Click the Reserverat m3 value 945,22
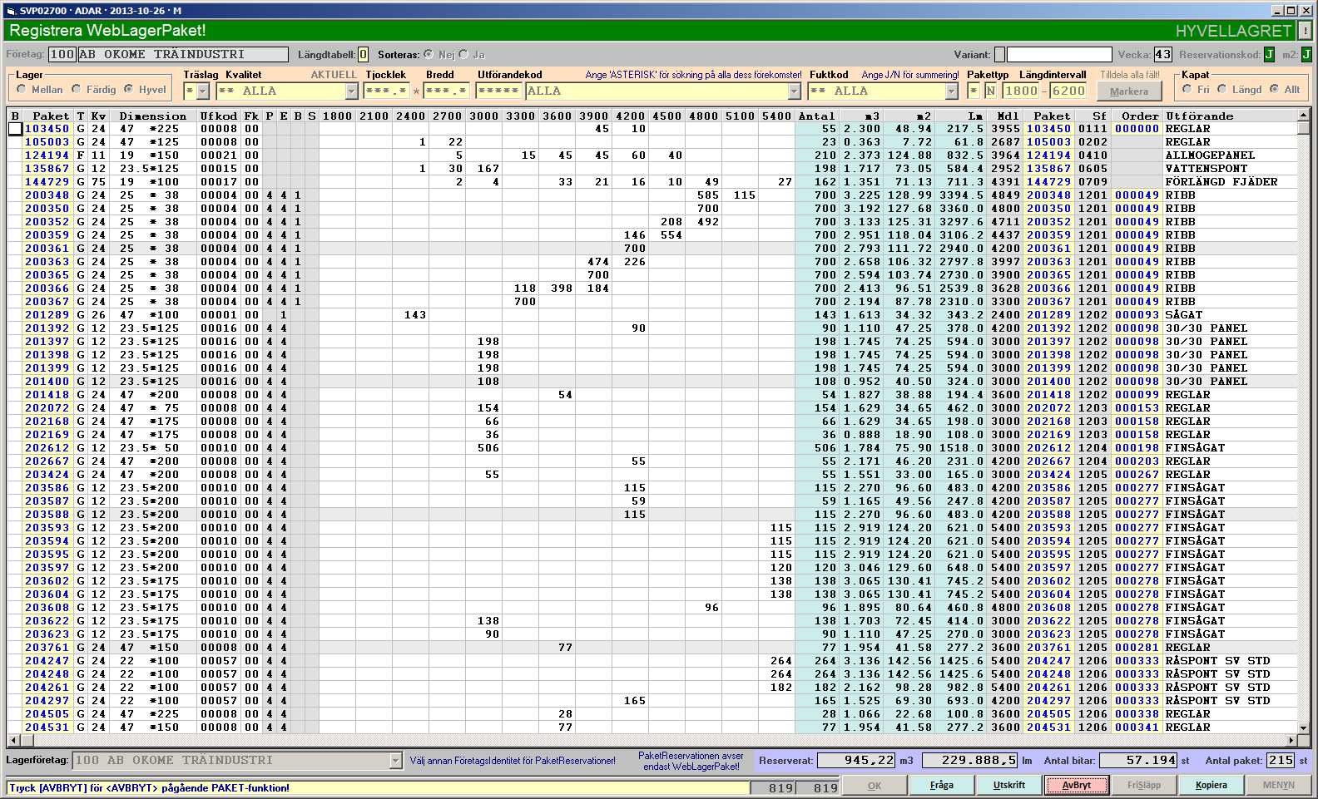The width and height of the screenshot is (1318, 799). pos(856,761)
